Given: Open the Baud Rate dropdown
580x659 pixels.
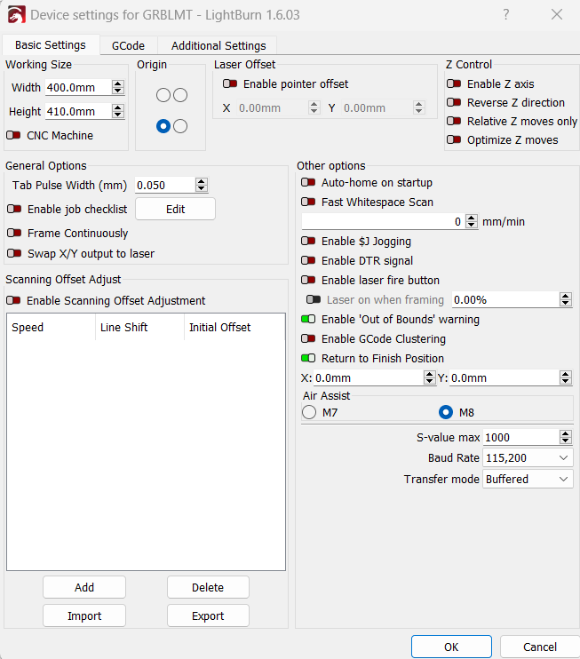Looking at the screenshot, I should (x=528, y=457).
